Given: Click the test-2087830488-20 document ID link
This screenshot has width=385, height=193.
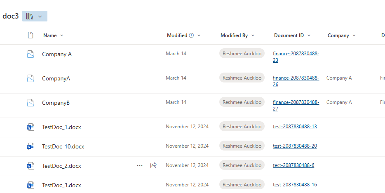Looking at the screenshot, I should click(x=295, y=146).
